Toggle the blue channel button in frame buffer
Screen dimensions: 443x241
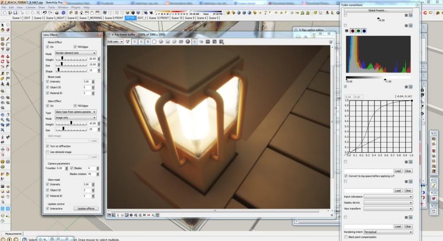[148, 41]
